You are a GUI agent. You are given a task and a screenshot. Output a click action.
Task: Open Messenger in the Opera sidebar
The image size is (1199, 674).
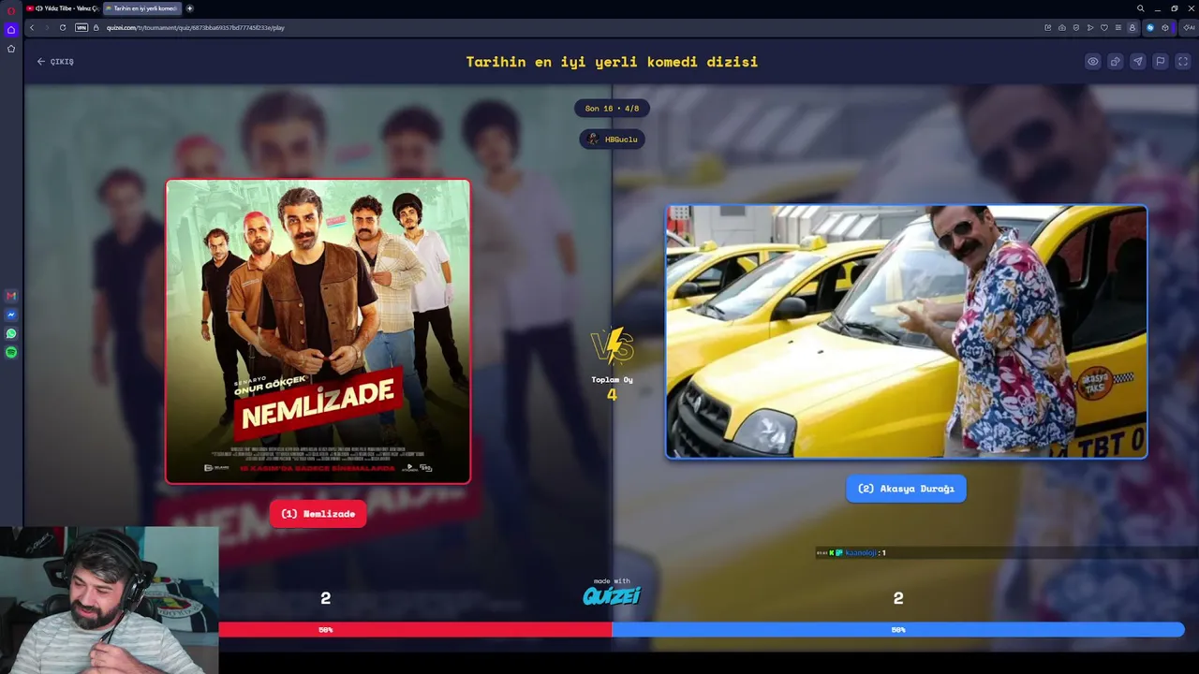[11, 315]
